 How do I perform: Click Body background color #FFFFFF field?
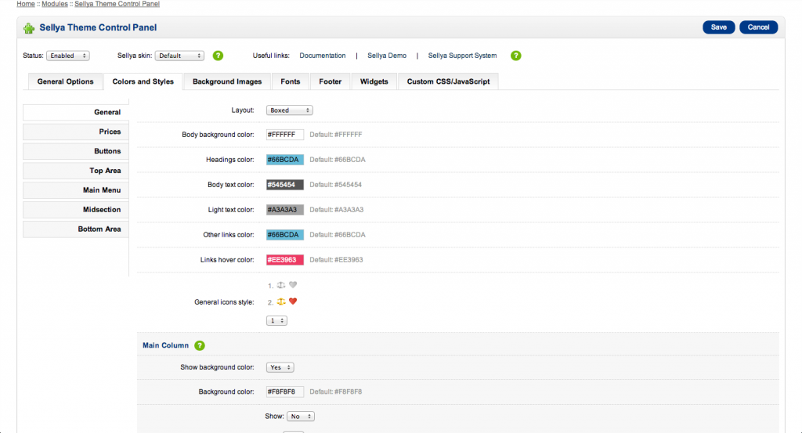click(285, 135)
